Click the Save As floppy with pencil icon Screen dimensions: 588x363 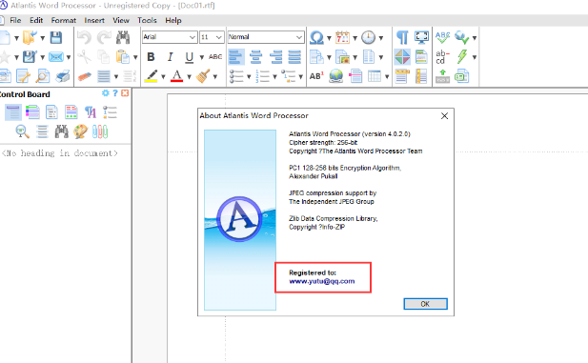(x=30, y=57)
